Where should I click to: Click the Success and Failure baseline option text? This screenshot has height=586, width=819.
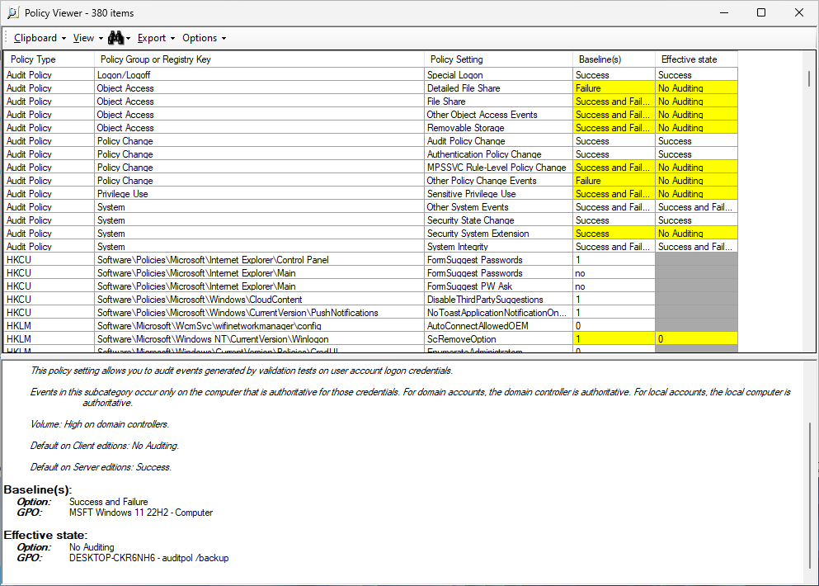(109, 502)
